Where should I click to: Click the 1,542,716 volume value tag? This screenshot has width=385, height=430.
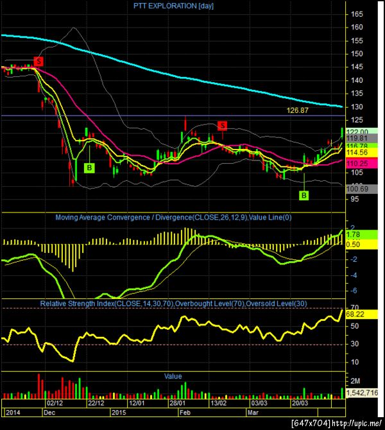pyautogui.click(x=362, y=393)
